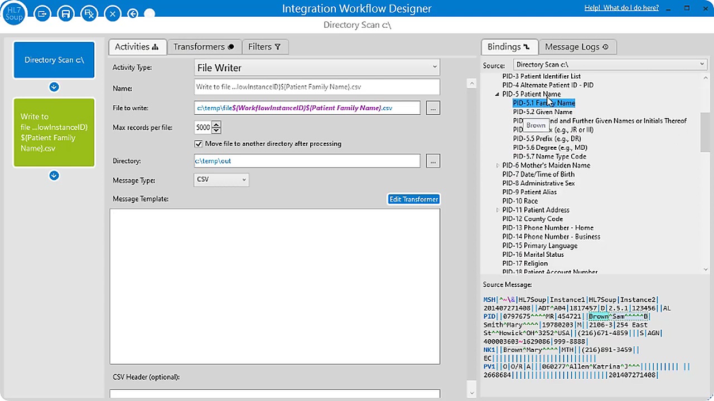
Task: Click the NK1 segment name in Source Message
Action: pos(489,350)
